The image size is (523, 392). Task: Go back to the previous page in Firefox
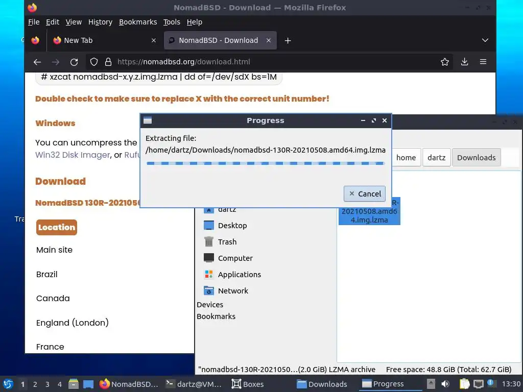click(x=37, y=62)
